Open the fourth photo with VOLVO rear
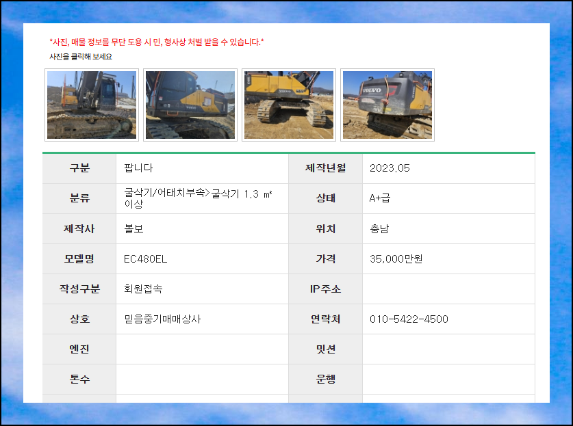Screen dimensions: 573x426 pyautogui.click(x=387, y=105)
